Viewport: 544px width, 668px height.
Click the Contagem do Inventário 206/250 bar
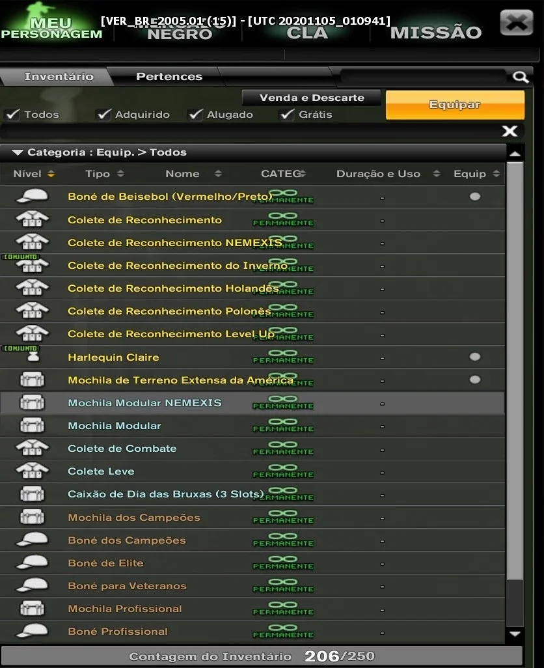pos(262,656)
